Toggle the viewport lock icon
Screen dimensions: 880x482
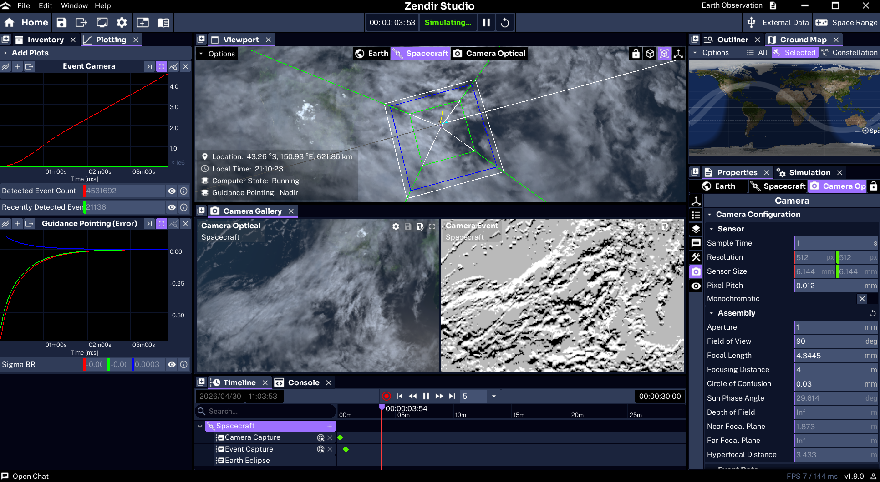(x=636, y=54)
